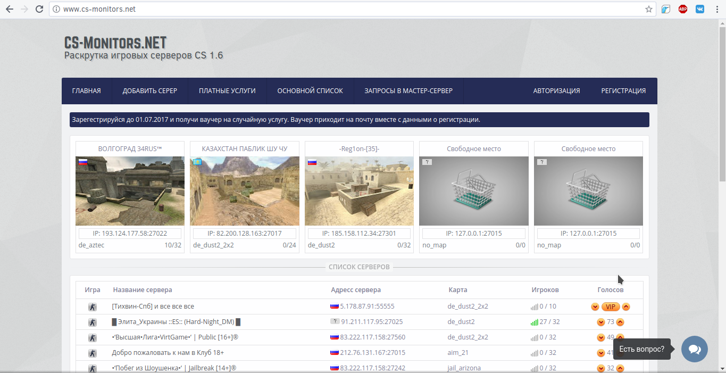Focus the browser address bar

coord(346,9)
